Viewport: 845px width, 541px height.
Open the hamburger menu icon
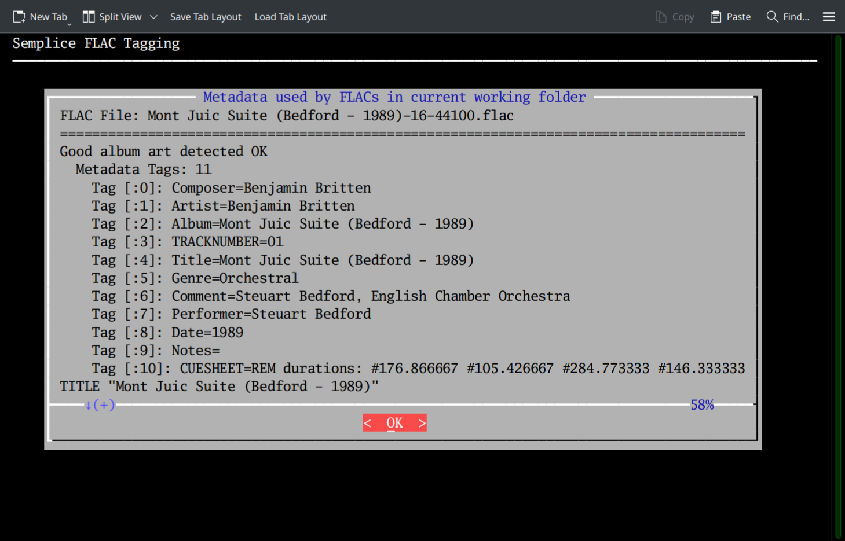[828, 16]
